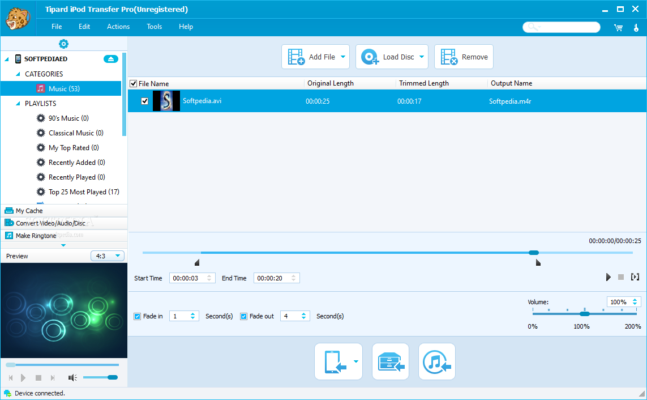Open the export-to-device dropdown arrow
647x400 pixels.
click(x=356, y=361)
